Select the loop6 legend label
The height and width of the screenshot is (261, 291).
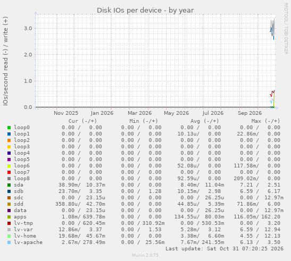point(22,166)
